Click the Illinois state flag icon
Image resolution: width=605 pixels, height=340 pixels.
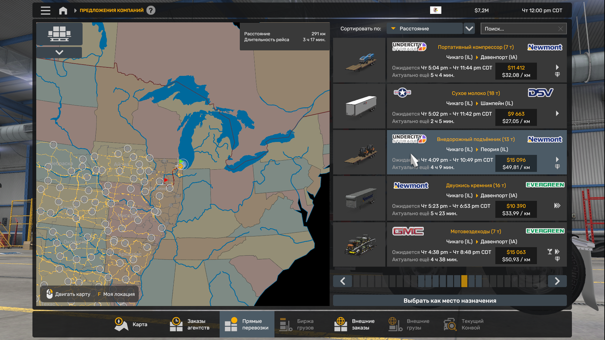(x=435, y=10)
